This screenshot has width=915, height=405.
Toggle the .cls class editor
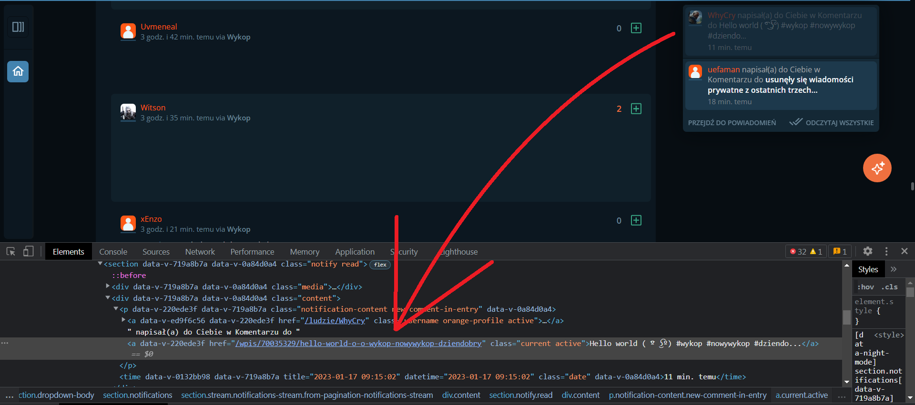coord(889,287)
